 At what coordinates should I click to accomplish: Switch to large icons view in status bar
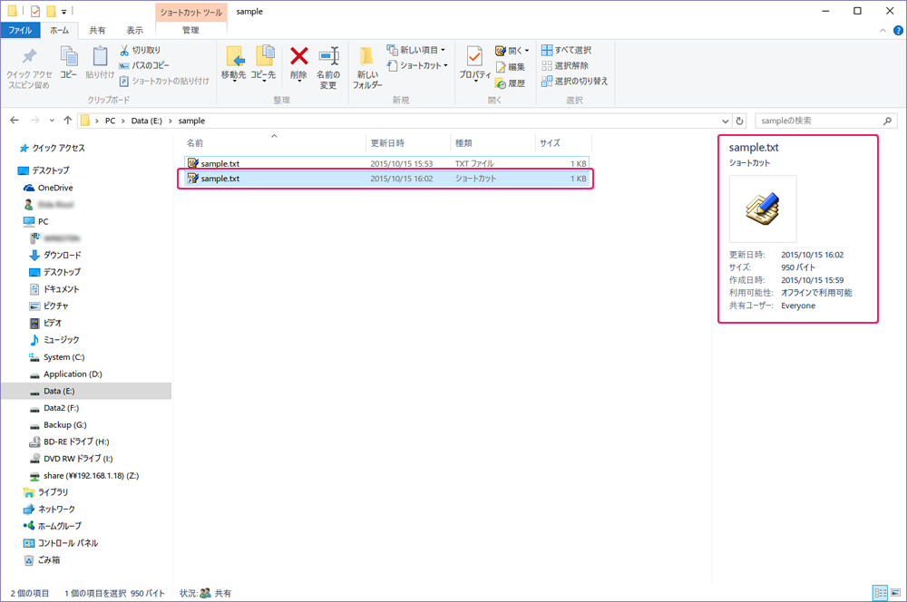tap(895, 593)
